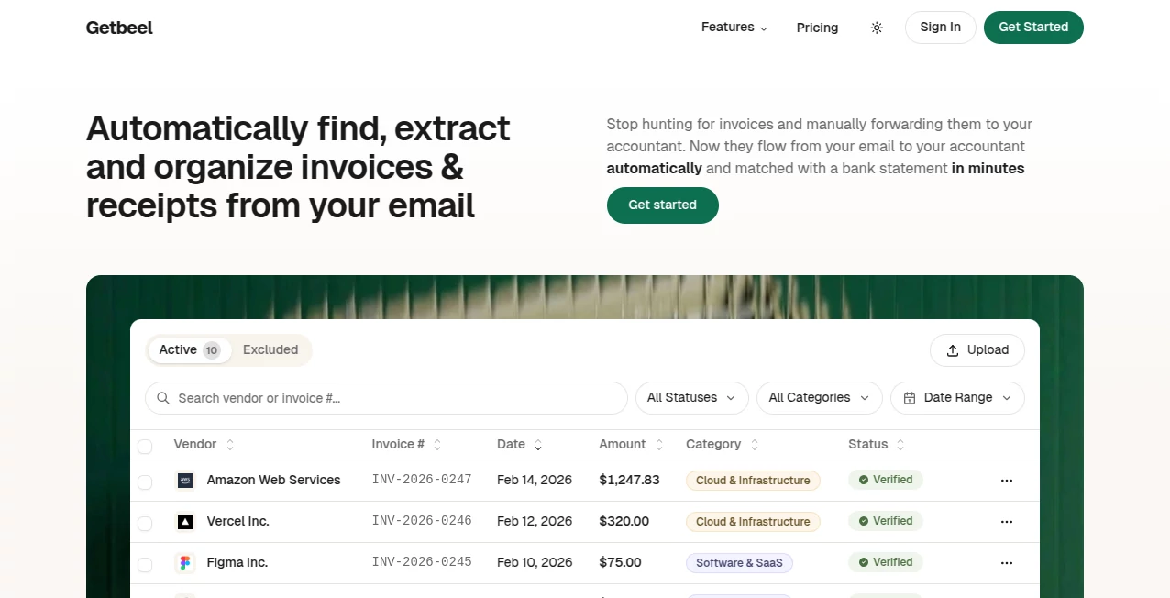Image resolution: width=1170 pixels, height=598 pixels.
Task: Switch to the Excluded tab
Action: (270, 349)
